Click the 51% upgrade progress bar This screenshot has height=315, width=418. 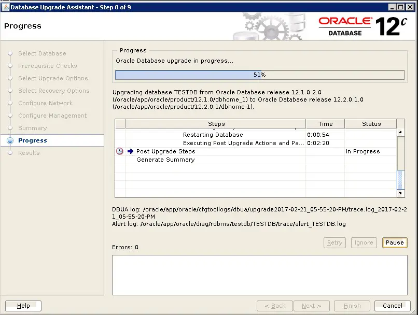pos(260,75)
